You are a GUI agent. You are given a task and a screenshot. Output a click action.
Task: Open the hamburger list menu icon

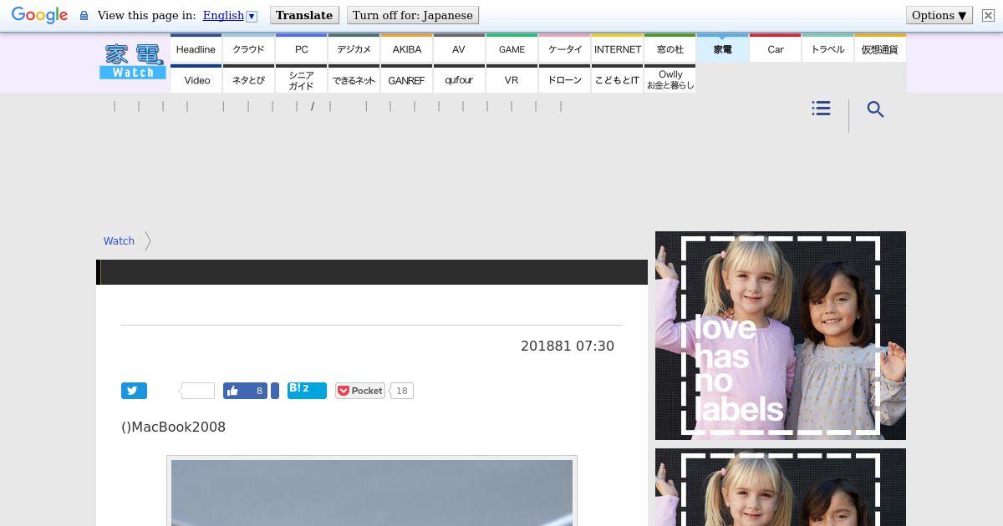pos(821,109)
